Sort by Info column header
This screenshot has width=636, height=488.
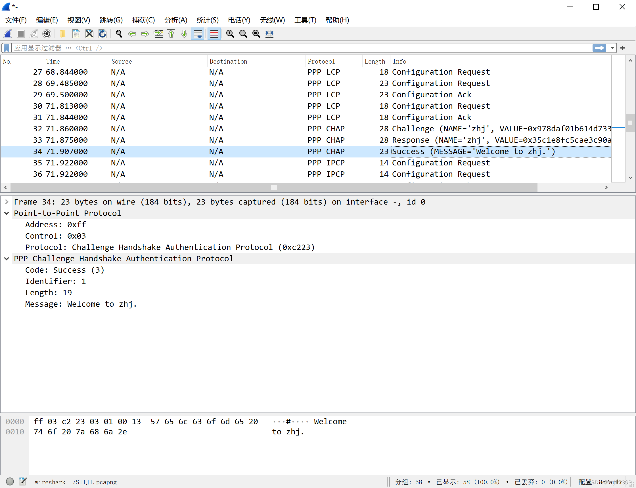click(501, 61)
